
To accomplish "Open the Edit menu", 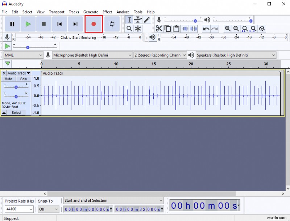I will tap(15, 12).
